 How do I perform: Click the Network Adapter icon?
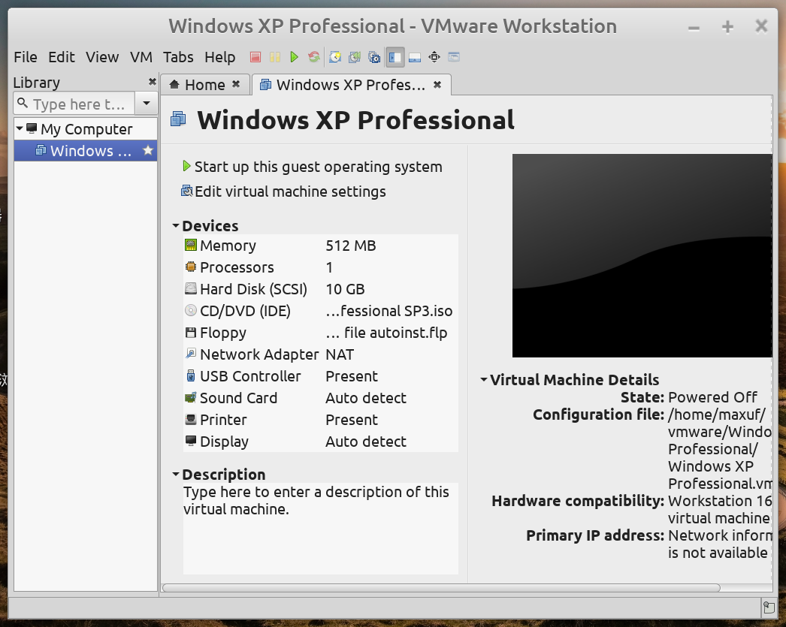(190, 354)
